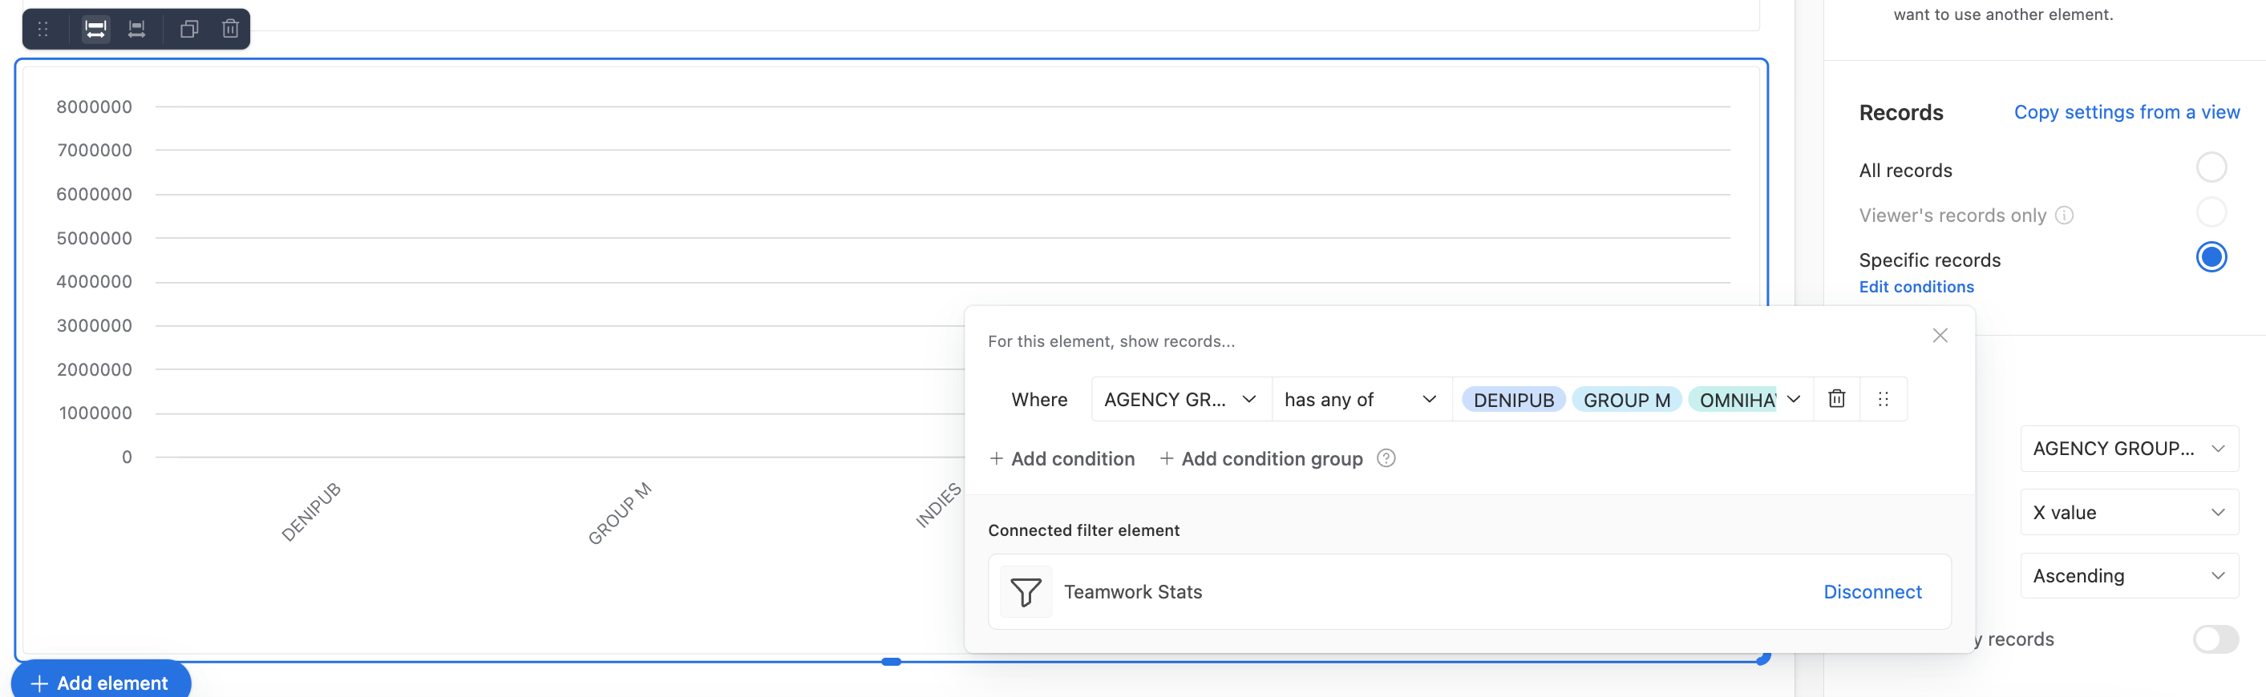Click the INDIES x-axis label
This screenshot has height=697, width=2266.
pyautogui.click(x=937, y=505)
